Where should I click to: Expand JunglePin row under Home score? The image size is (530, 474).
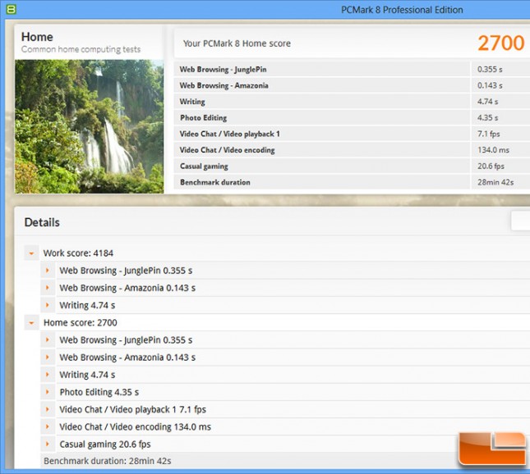48,340
